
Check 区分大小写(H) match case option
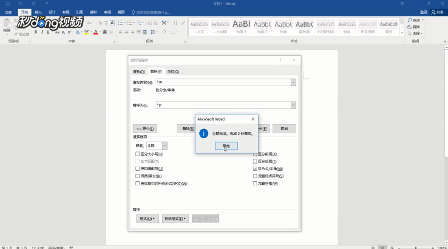[137, 154]
